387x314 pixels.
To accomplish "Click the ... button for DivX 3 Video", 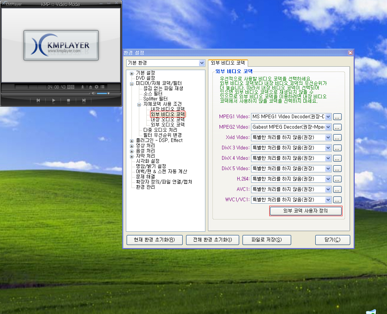I will coord(337,148).
